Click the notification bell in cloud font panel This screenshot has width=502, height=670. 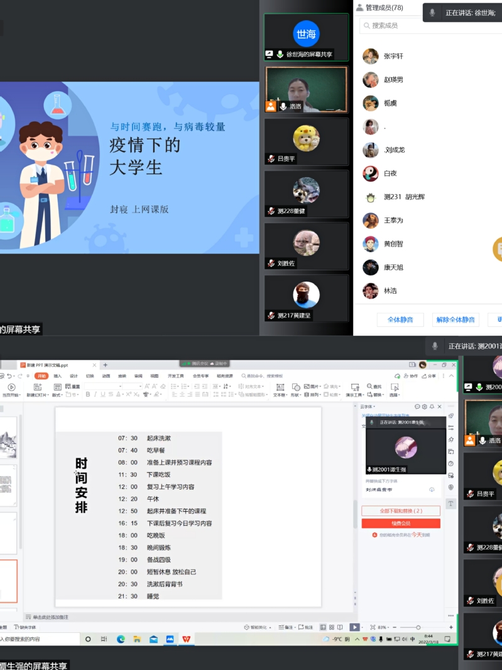(432, 407)
